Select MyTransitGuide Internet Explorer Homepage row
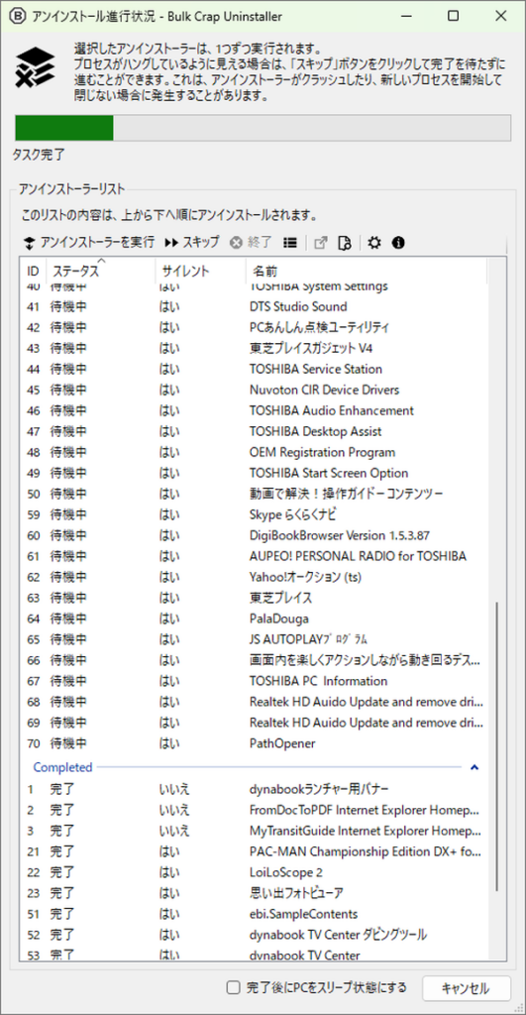526x1015 pixels. (x=255, y=831)
